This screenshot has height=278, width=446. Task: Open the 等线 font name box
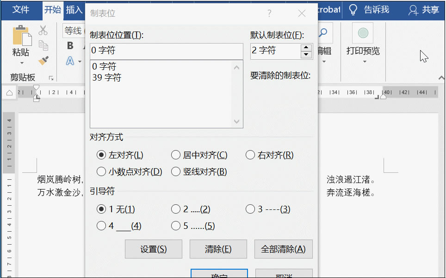(74, 31)
